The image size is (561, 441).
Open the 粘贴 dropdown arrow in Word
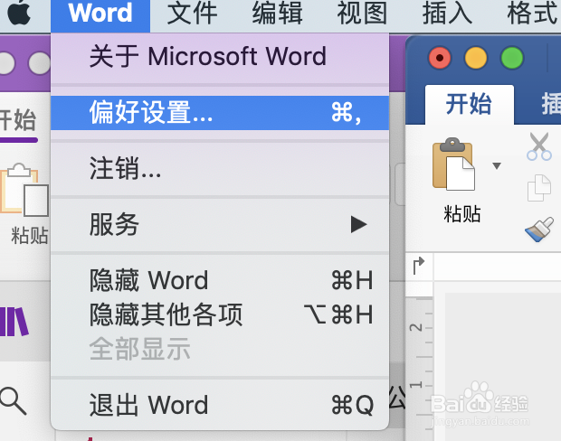[496, 165]
